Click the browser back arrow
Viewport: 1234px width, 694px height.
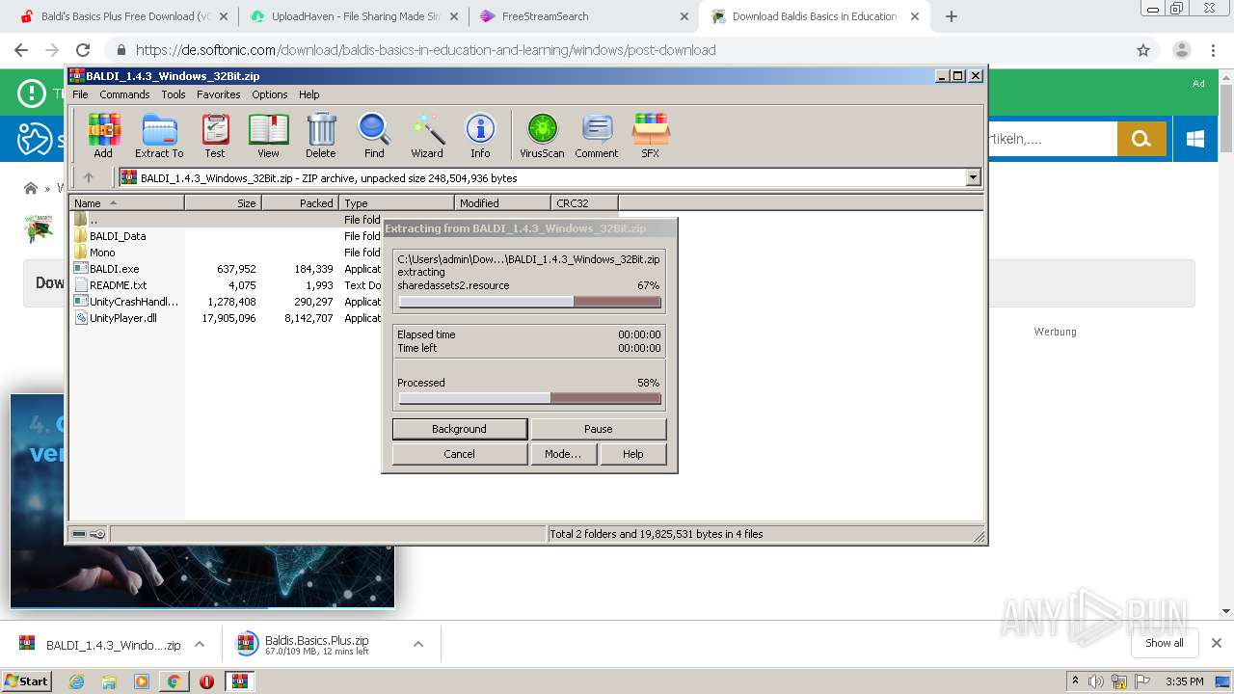click(x=21, y=50)
